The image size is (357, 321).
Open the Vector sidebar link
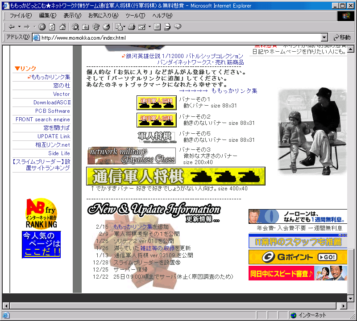(x=61, y=94)
